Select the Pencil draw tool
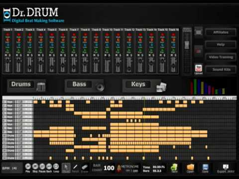This screenshot has width=239, height=179. [x=75, y=167]
